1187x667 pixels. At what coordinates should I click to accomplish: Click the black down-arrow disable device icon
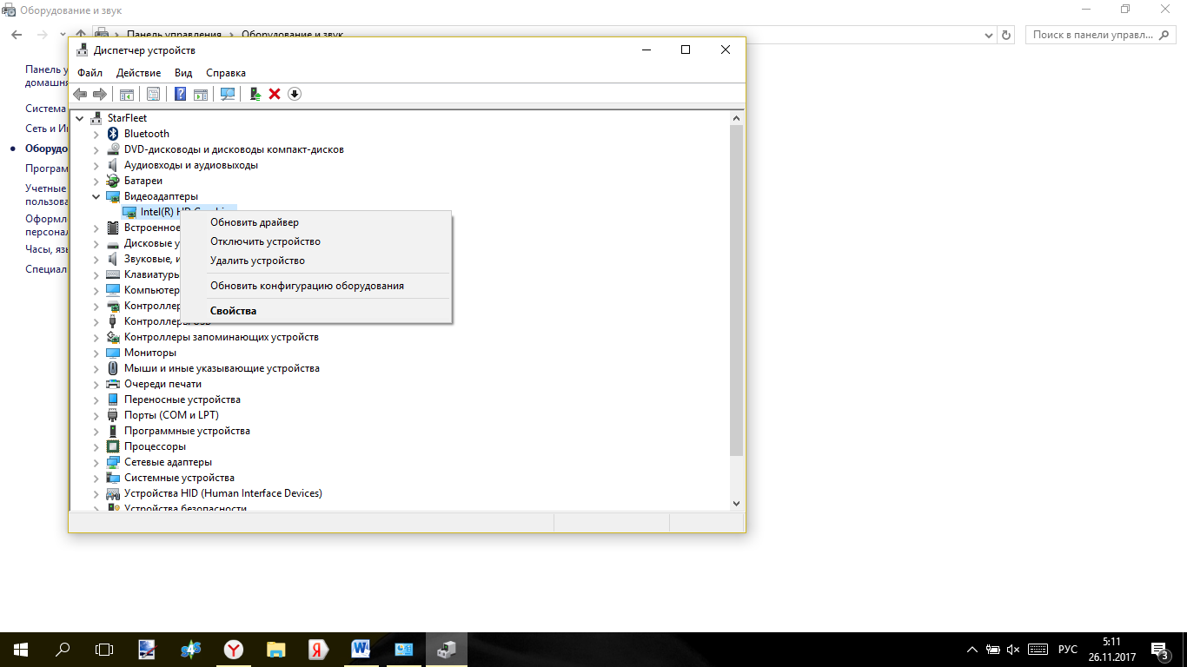(295, 94)
